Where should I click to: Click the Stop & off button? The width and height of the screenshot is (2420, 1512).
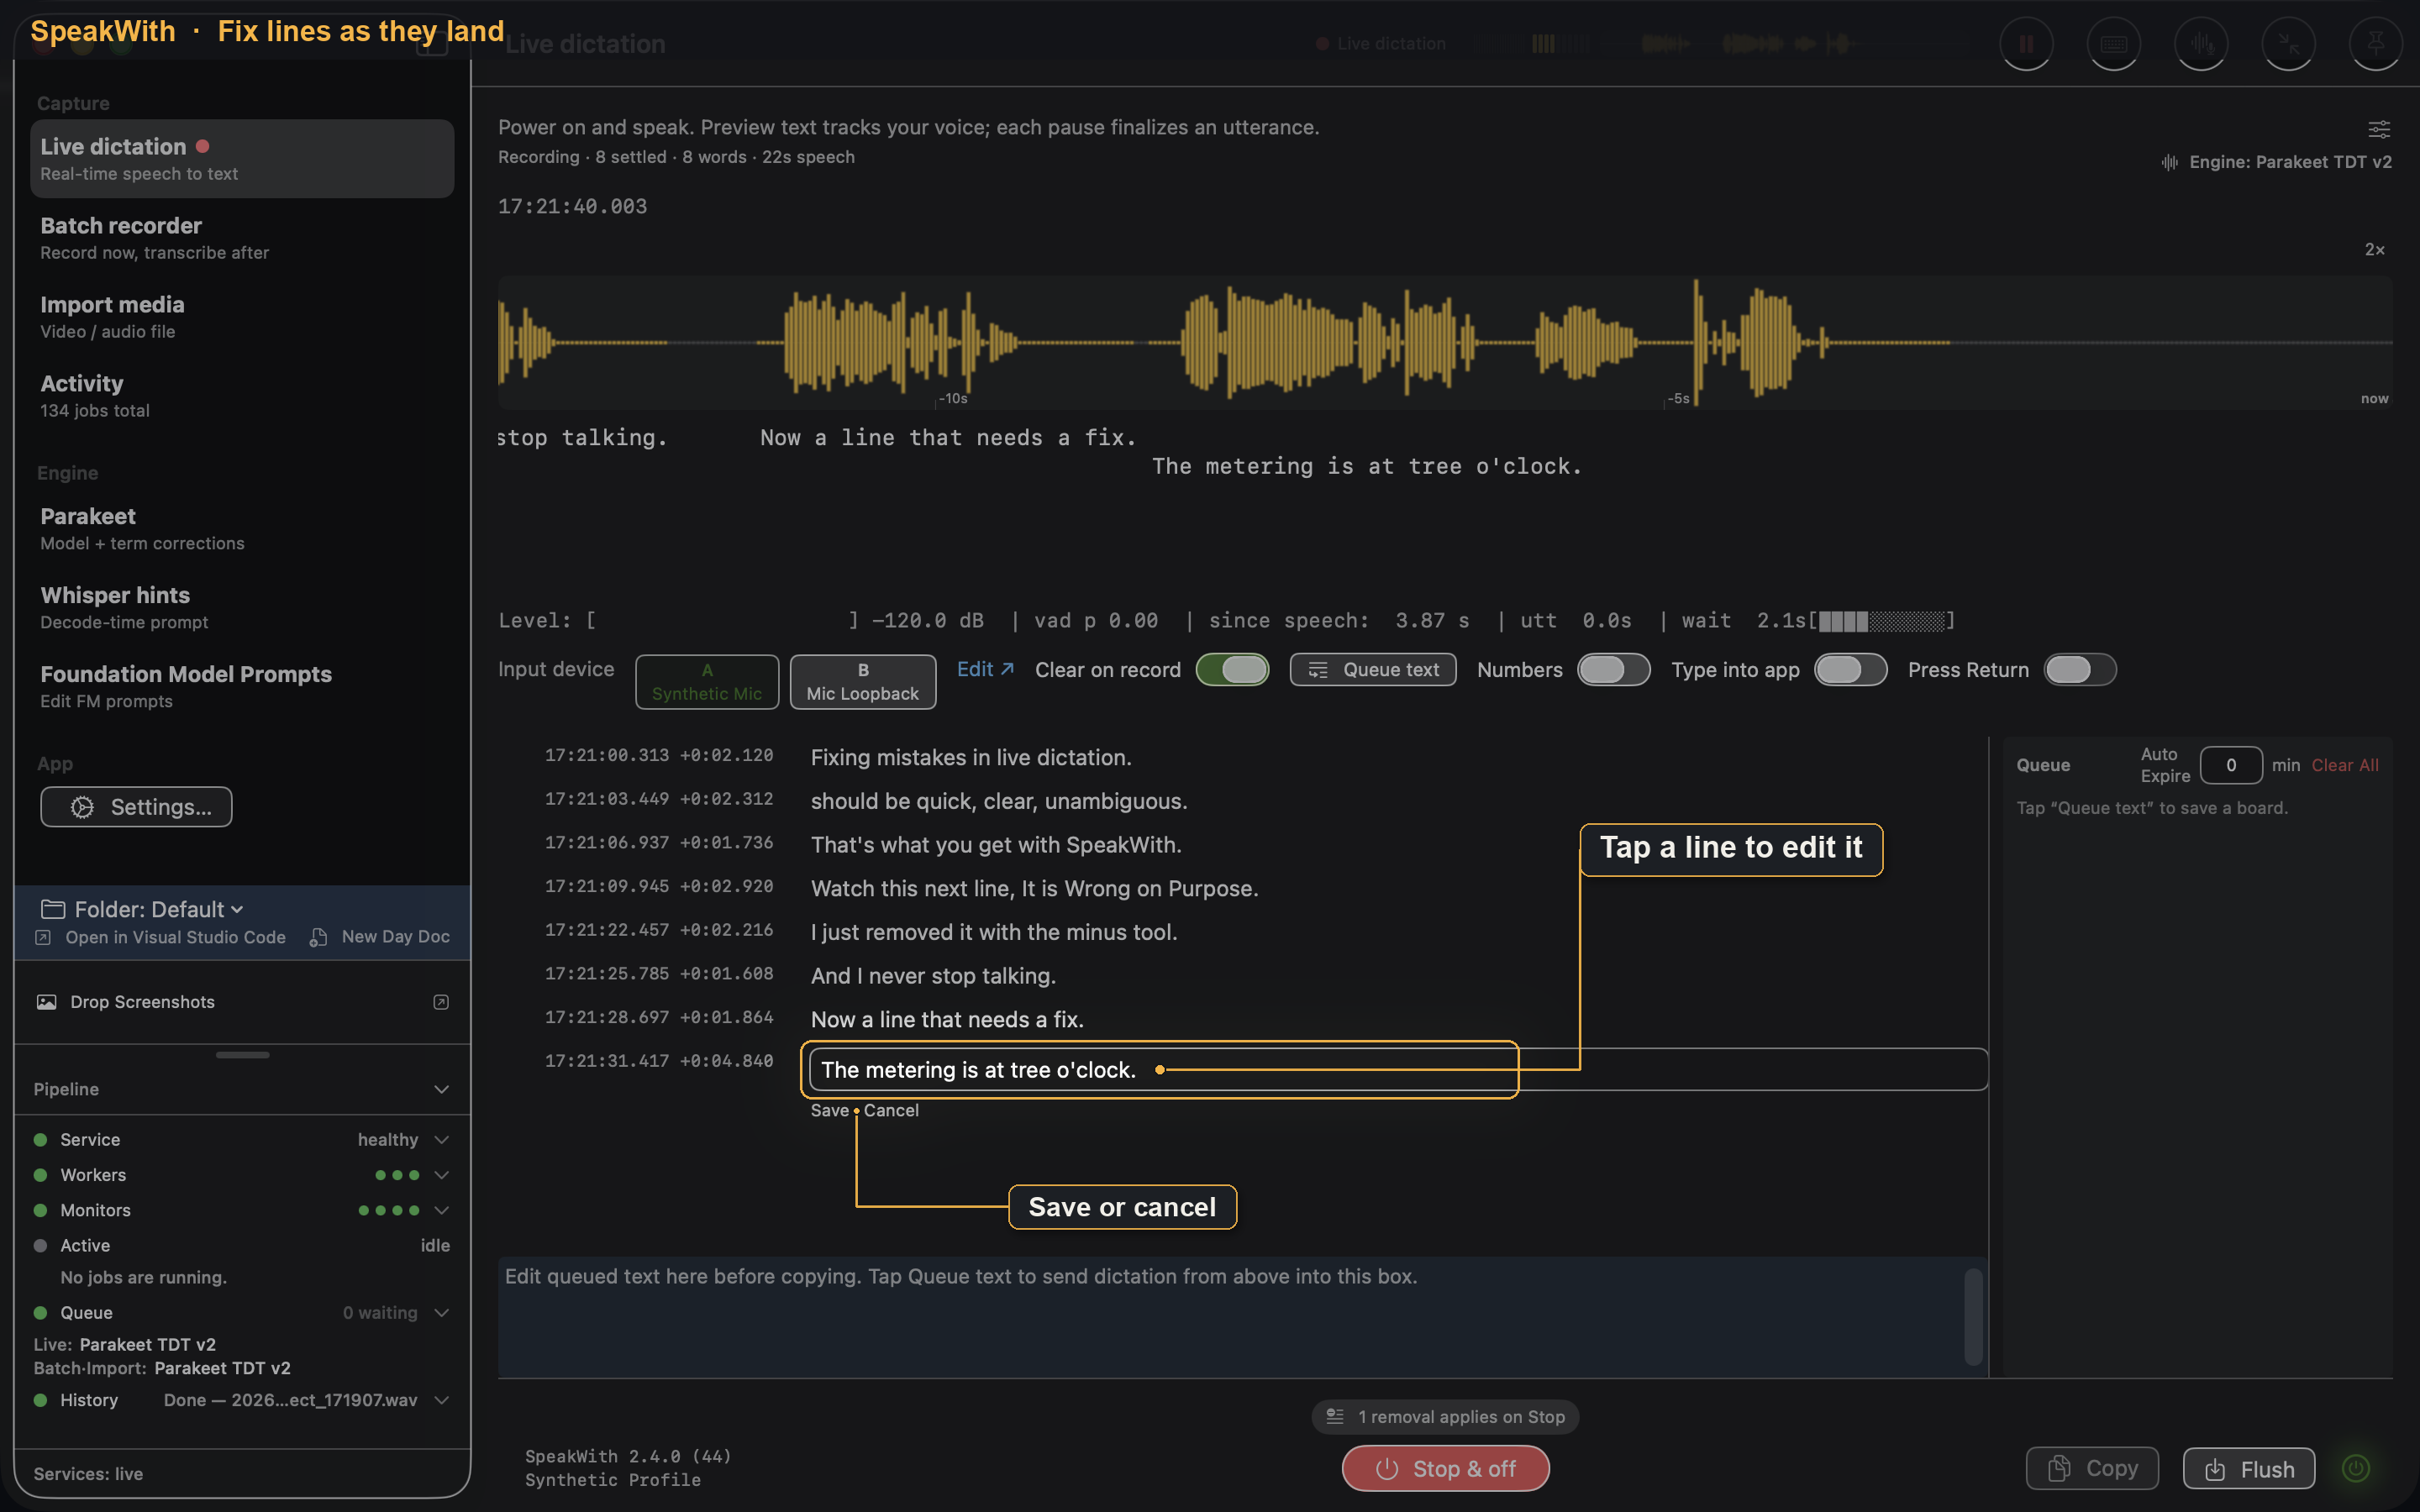[1445, 1468]
